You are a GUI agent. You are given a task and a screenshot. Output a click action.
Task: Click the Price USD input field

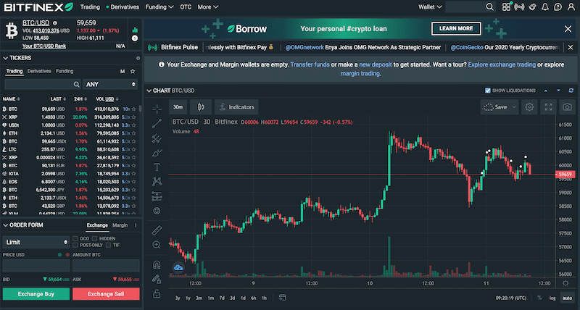(36, 266)
